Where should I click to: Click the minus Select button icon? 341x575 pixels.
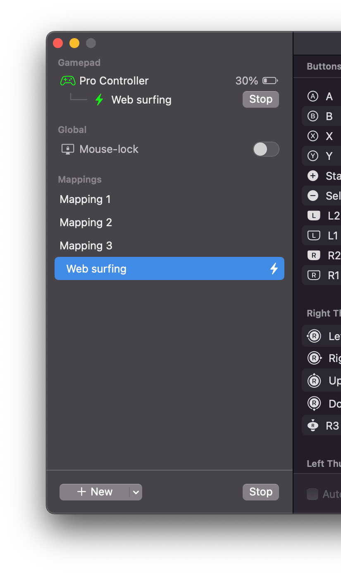tap(313, 196)
